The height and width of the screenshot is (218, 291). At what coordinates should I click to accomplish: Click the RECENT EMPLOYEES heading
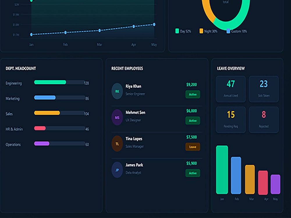tap(127, 68)
